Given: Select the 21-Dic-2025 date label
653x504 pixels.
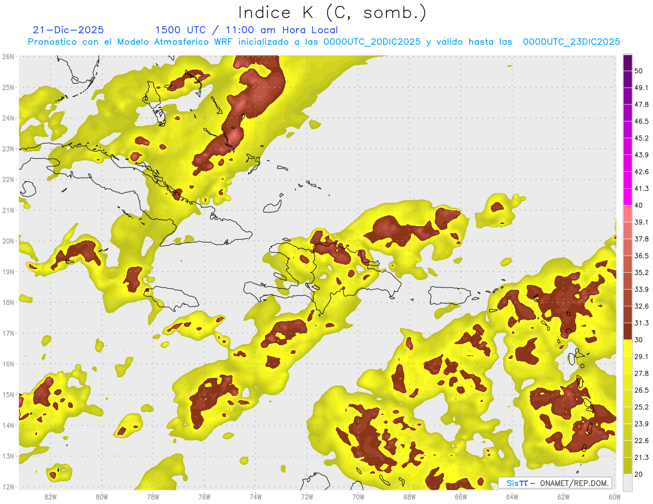Looking at the screenshot, I should pos(68,30).
